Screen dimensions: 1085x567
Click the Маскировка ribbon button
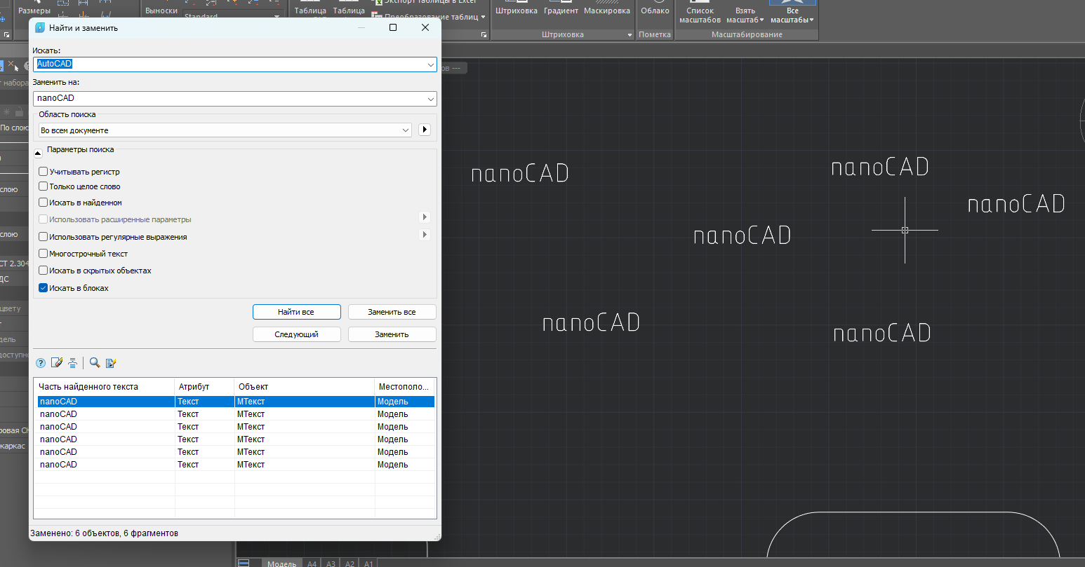607,8
